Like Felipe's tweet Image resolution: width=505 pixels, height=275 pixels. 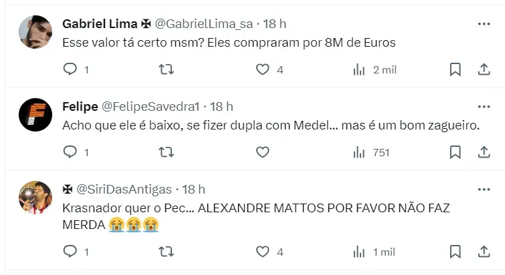click(x=263, y=152)
